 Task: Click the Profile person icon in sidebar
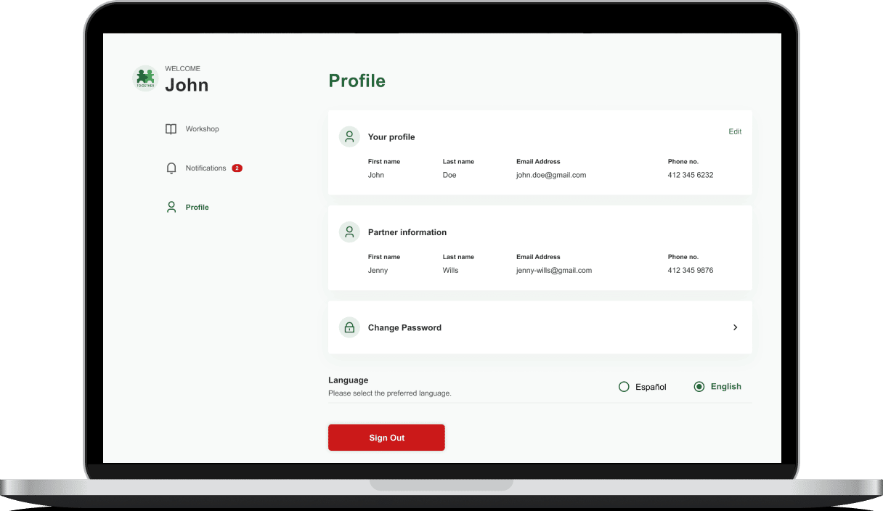[171, 208]
